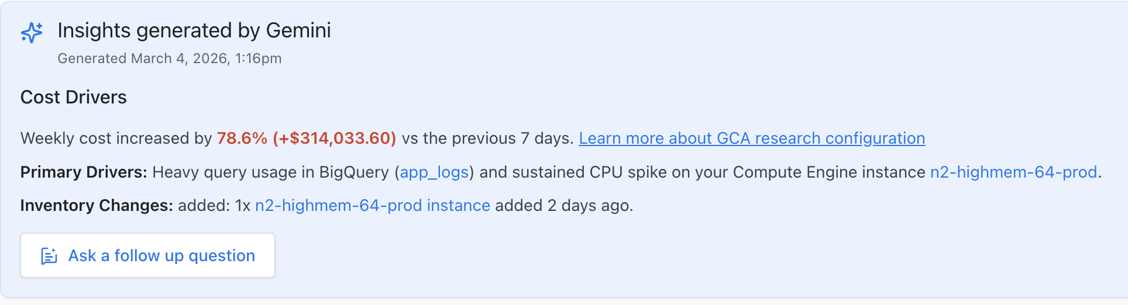Image resolution: width=1128 pixels, height=305 pixels.
Task: Click the 'Weekly cost increased by' text
Action: click(x=116, y=138)
